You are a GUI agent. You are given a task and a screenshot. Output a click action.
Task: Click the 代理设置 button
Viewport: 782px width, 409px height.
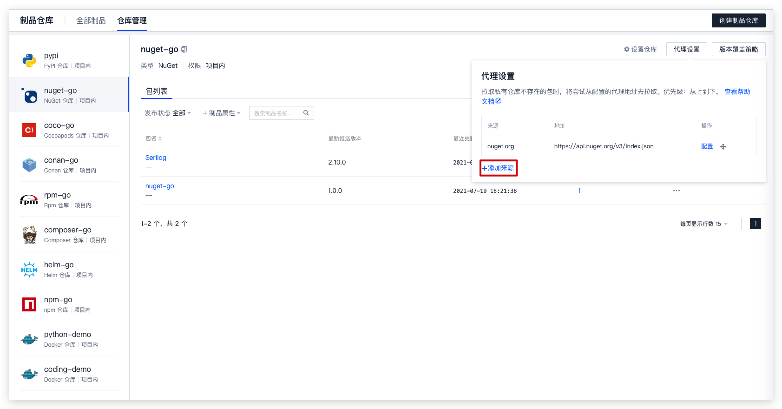[687, 49]
